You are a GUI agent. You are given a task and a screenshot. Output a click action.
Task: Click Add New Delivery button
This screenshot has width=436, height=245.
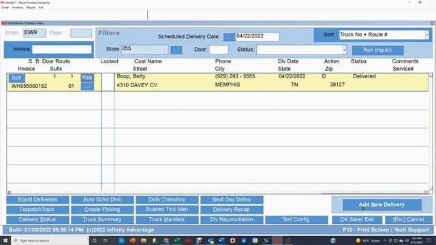point(381,205)
